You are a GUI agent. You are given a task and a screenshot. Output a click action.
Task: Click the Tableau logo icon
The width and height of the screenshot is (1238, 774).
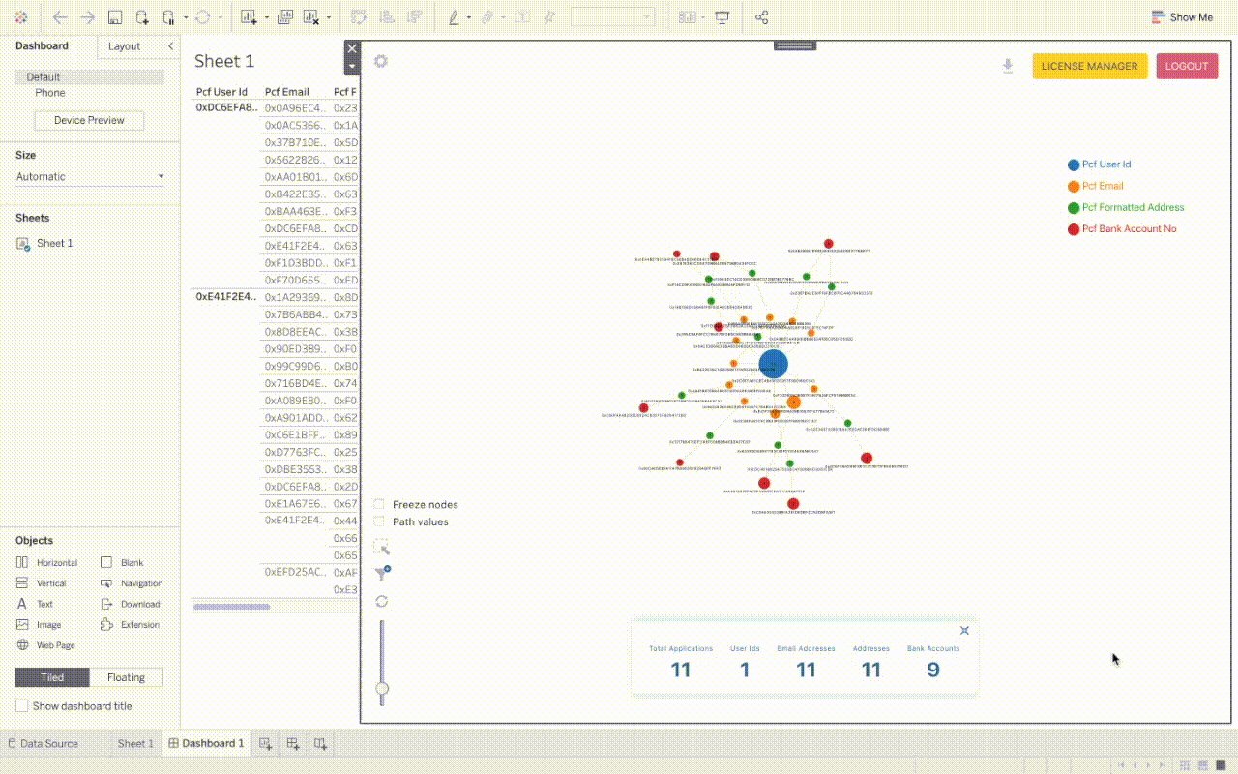(x=21, y=17)
